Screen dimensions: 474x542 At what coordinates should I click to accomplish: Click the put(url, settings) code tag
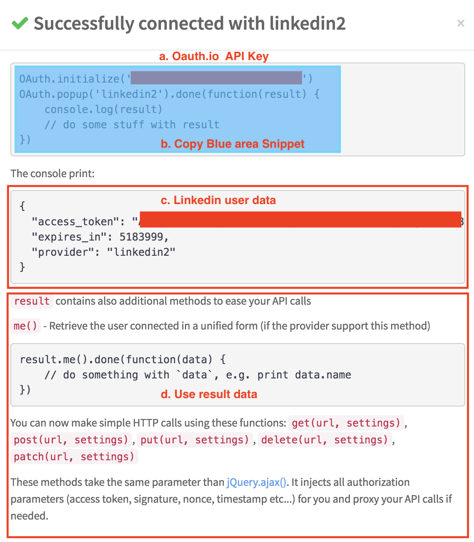pos(195,440)
